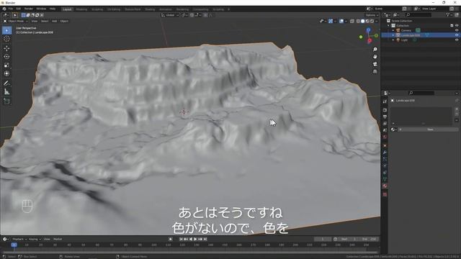Screen dimensions: 461x259
Task: Open the Output properties tab
Action: pyautogui.click(x=385, y=117)
